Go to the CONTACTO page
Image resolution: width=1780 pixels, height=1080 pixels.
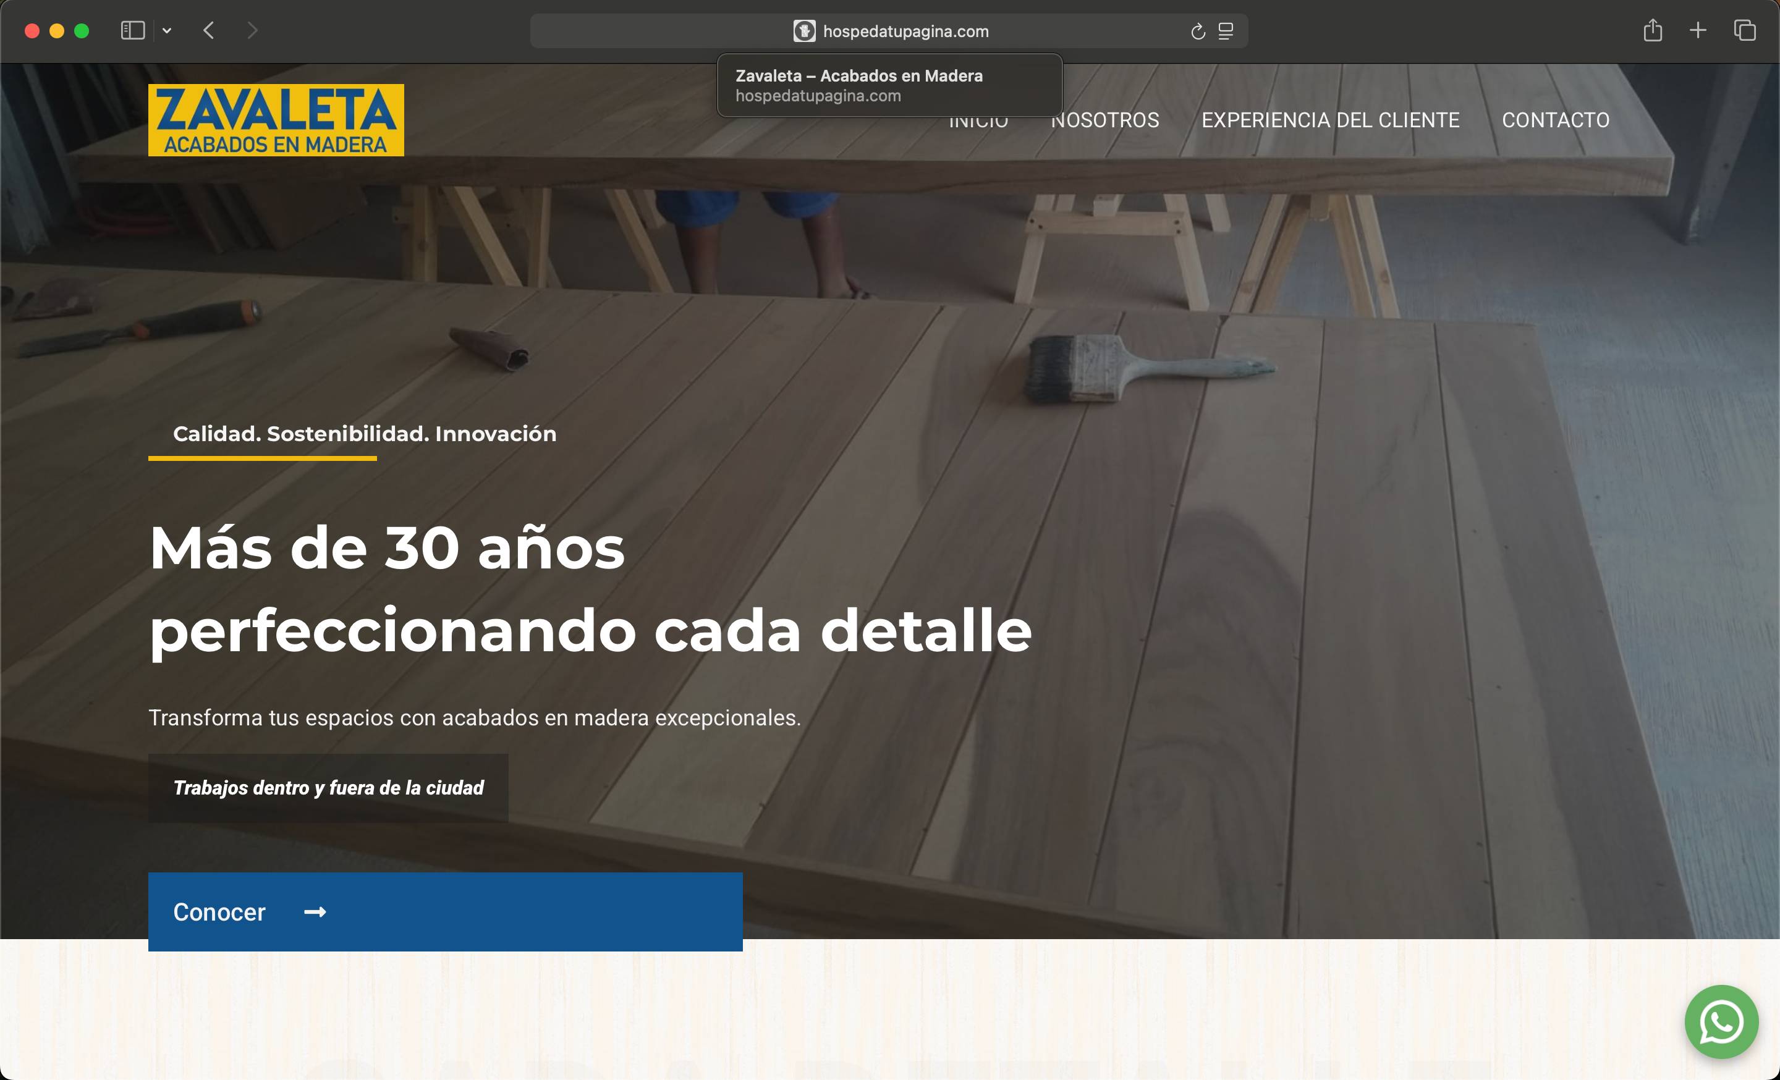(1556, 120)
